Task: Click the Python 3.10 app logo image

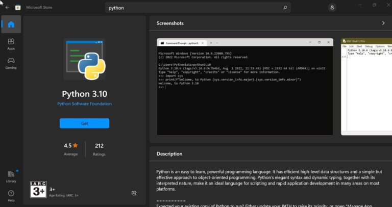Action: tap(85, 59)
